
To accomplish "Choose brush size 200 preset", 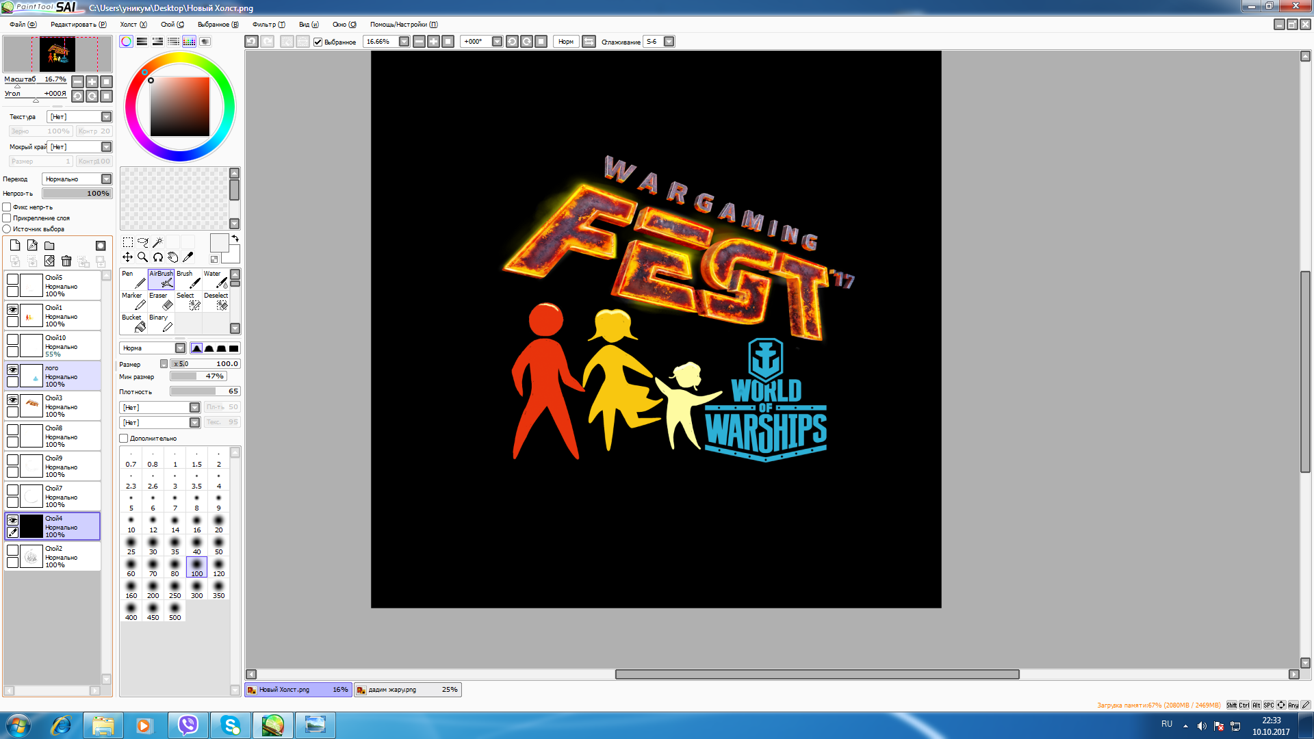I will pyautogui.click(x=153, y=589).
